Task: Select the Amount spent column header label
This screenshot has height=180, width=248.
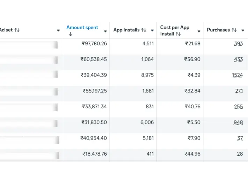Action: 82,27
